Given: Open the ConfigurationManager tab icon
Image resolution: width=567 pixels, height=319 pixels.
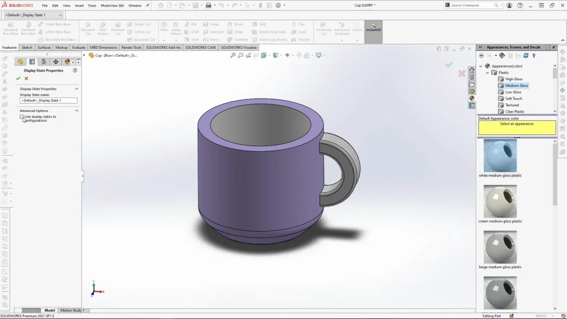Looking at the screenshot, I should (44, 62).
